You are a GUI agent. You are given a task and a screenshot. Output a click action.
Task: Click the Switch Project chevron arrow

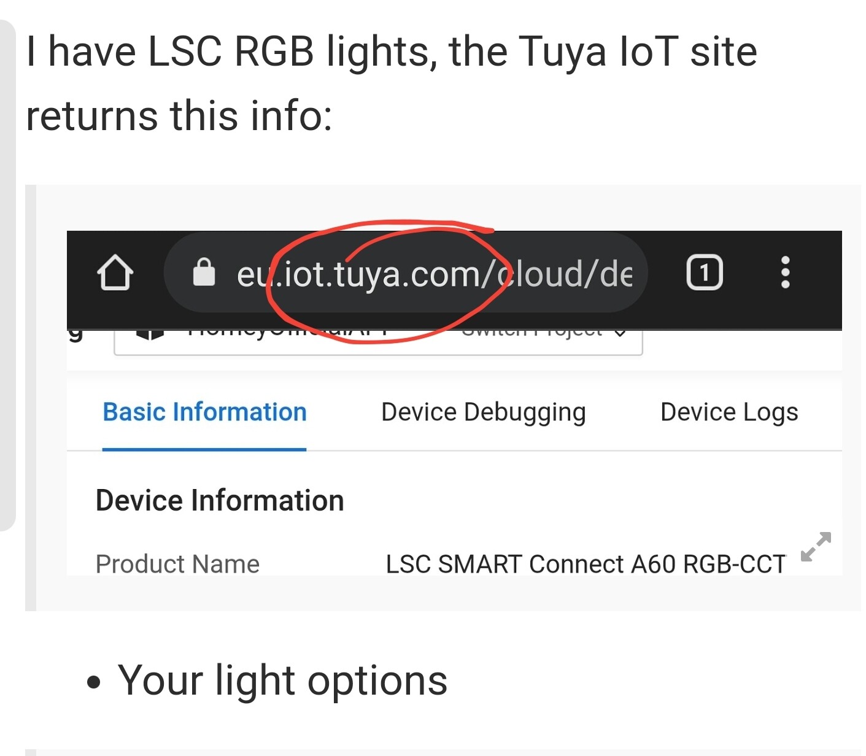pos(620,334)
